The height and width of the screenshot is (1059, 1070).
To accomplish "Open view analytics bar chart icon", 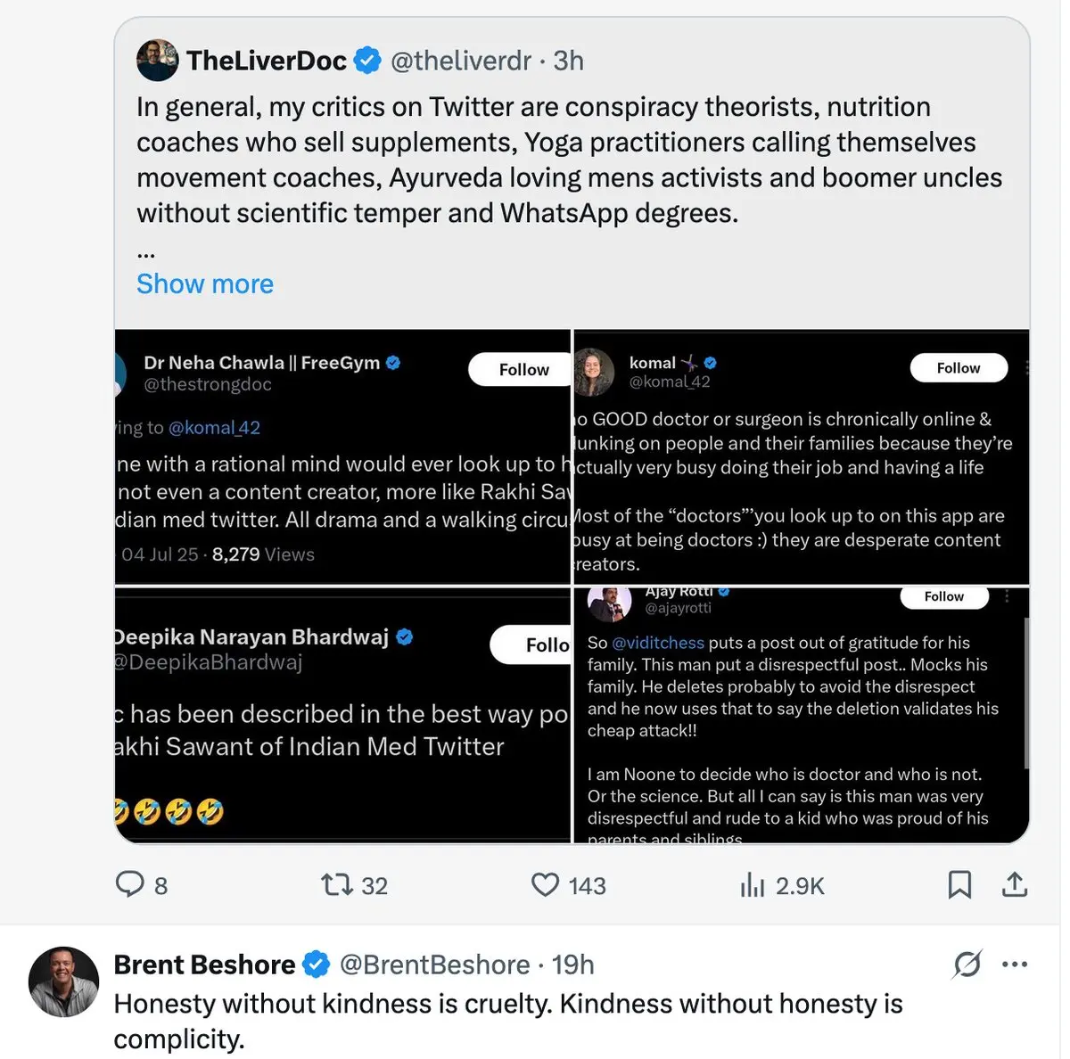I will click(753, 884).
